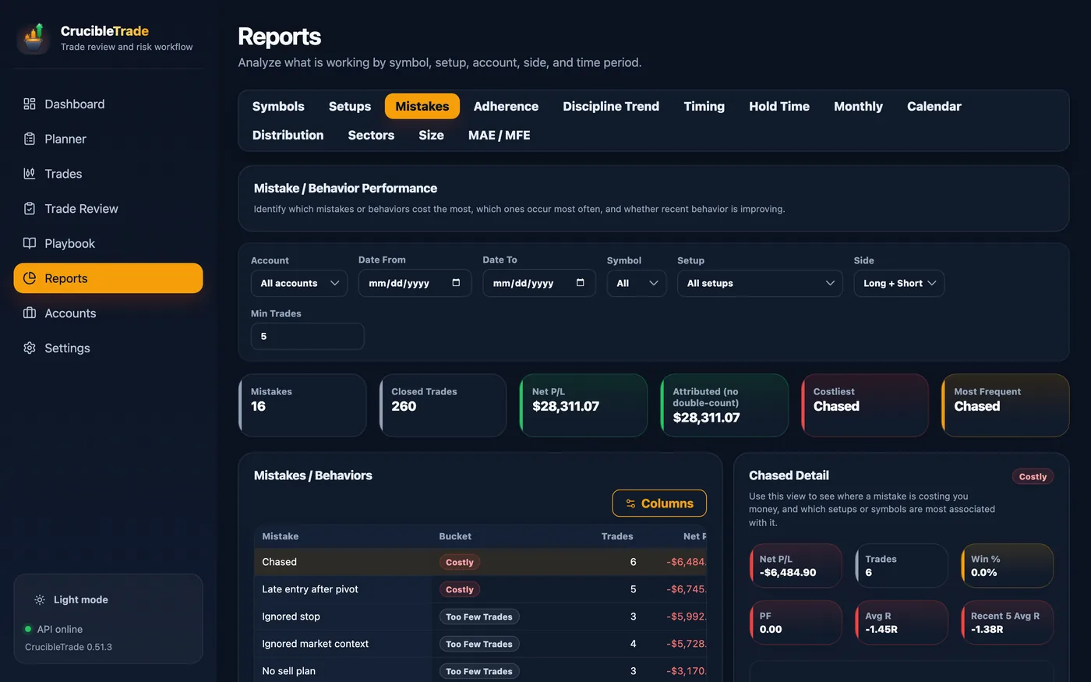The height and width of the screenshot is (682, 1091).
Task: Open the Columns chooser button
Action: (x=659, y=504)
